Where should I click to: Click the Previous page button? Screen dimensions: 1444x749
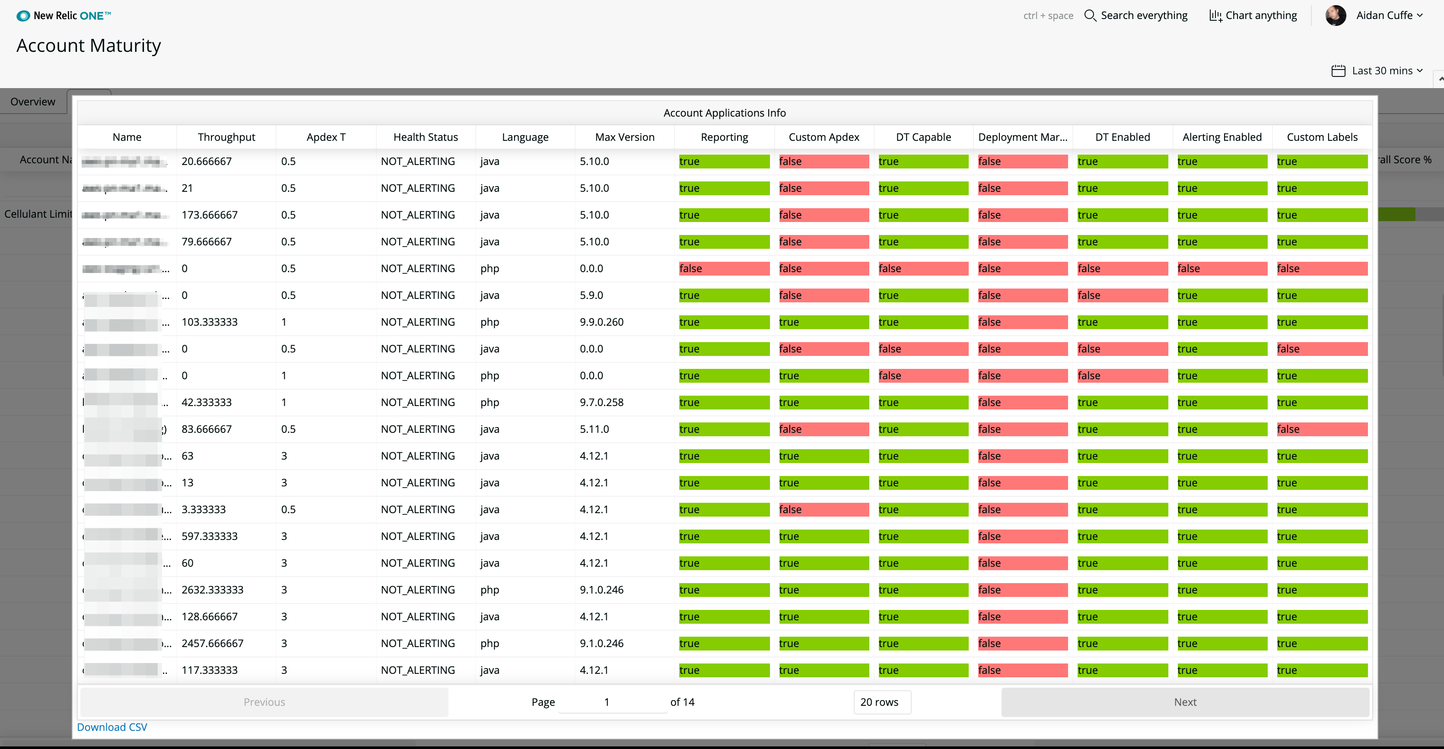tap(264, 702)
